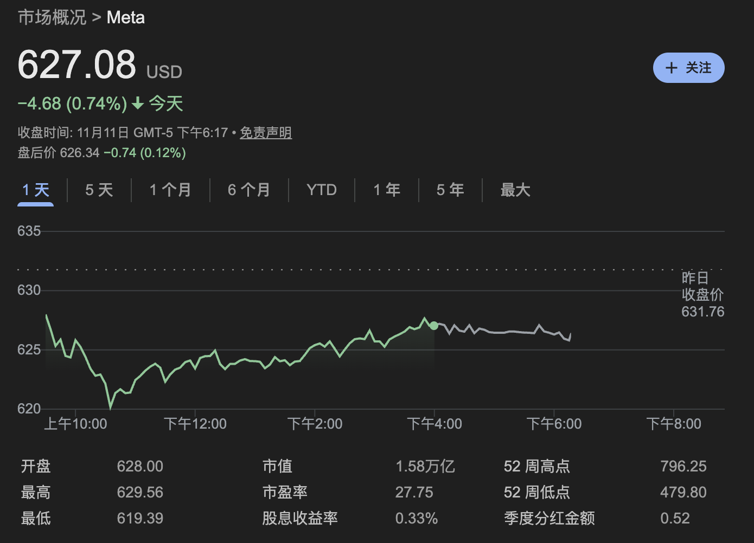Screen dimensions: 754x543
Task: Click the 52 周高点 value 796.25
Action: [x=684, y=466]
